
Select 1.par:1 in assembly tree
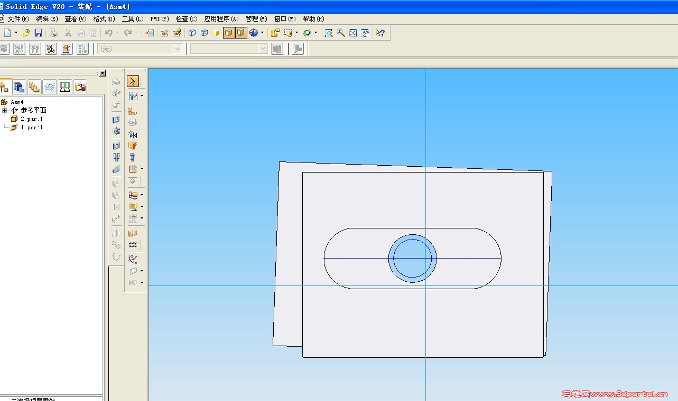click(31, 127)
